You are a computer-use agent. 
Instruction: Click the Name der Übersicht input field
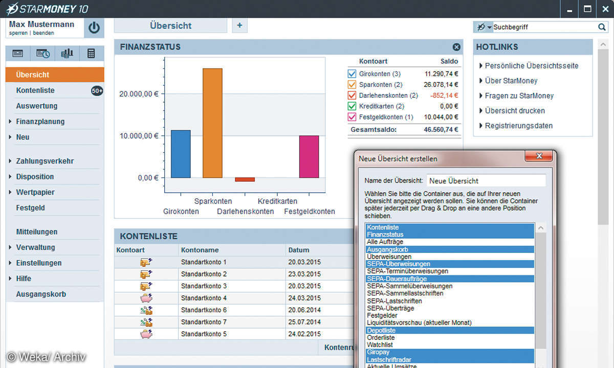coord(486,180)
